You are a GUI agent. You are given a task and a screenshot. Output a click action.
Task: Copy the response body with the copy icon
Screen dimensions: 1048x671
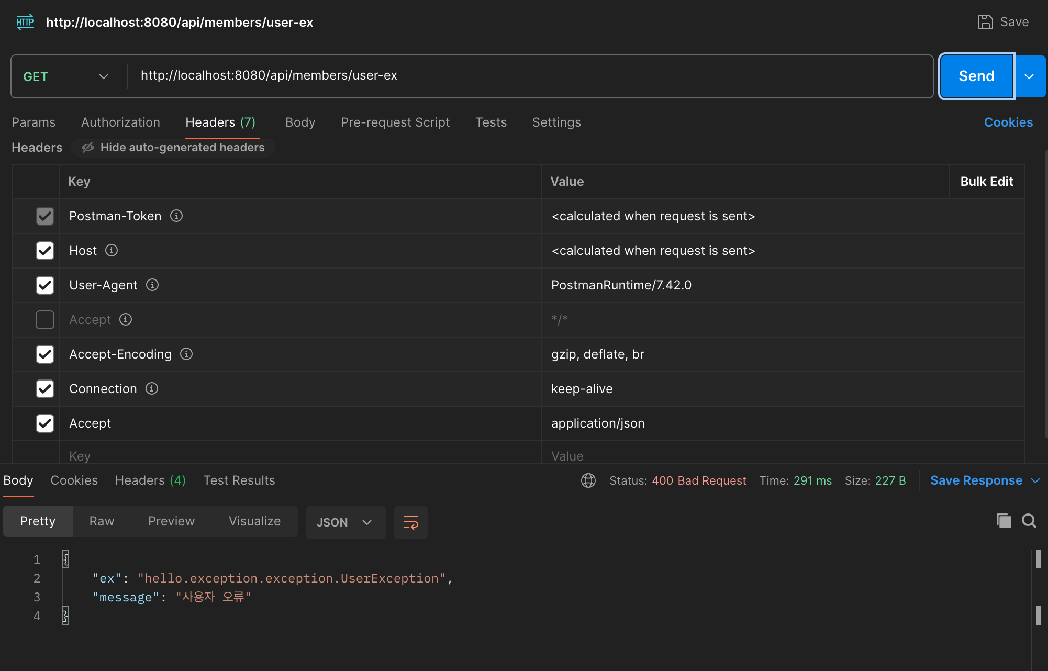[x=1004, y=521]
